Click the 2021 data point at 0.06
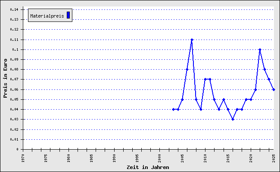280x172 pixels. point(255,89)
